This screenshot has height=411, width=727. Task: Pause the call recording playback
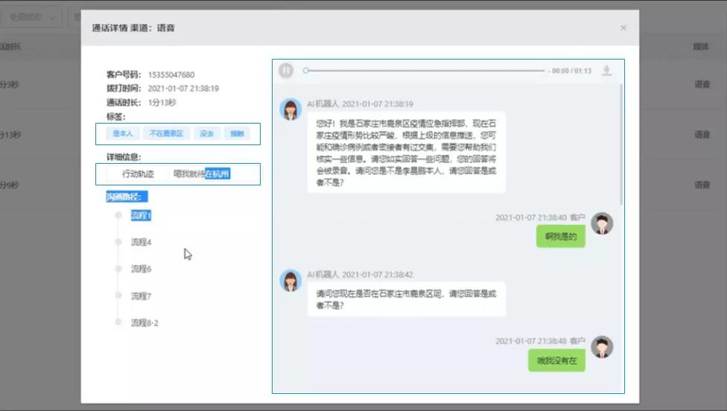[286, 71]
